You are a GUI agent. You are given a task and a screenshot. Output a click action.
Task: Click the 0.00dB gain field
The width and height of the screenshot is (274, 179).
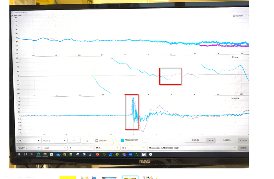195,140
